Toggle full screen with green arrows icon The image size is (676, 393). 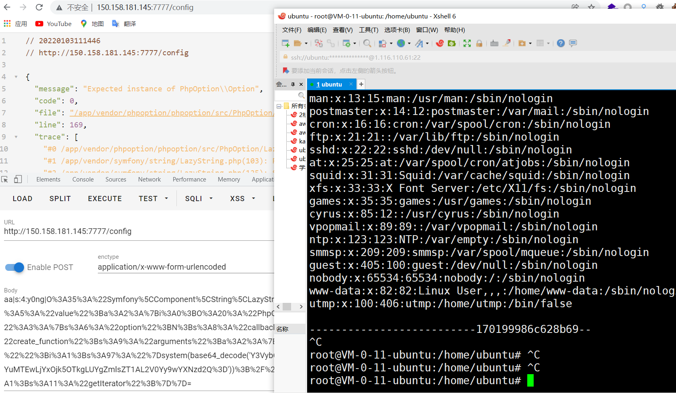(467, 43)
